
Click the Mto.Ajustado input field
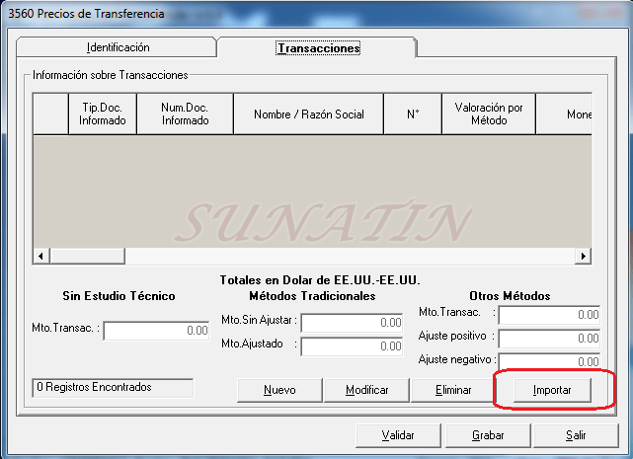tap(353, 346)
